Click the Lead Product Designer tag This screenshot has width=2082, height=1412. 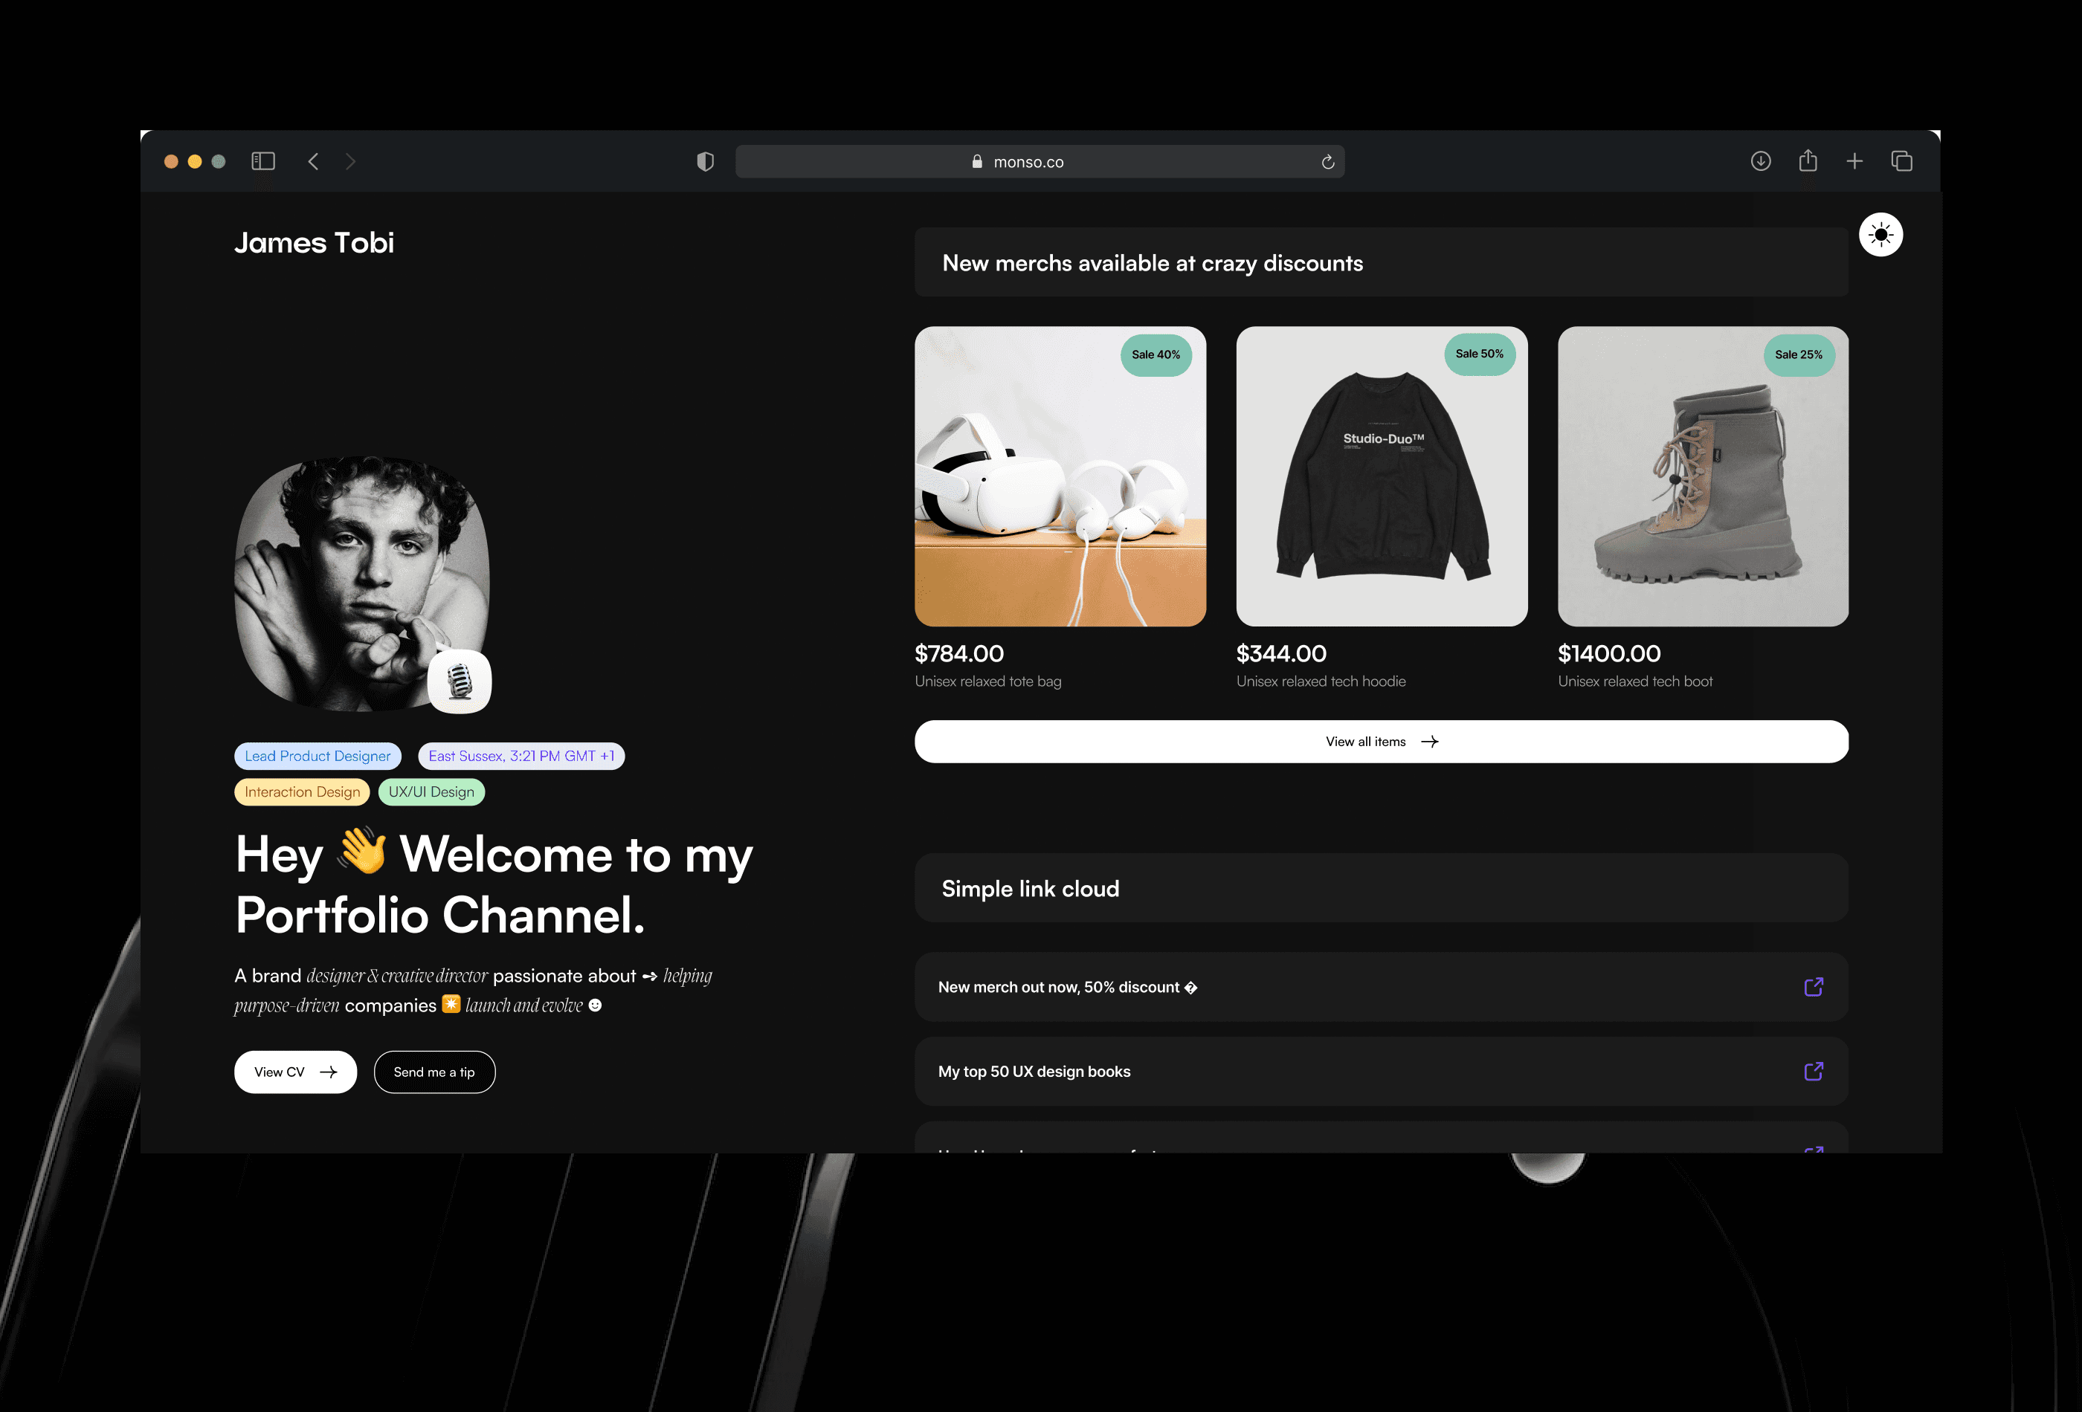coord(318,756)
